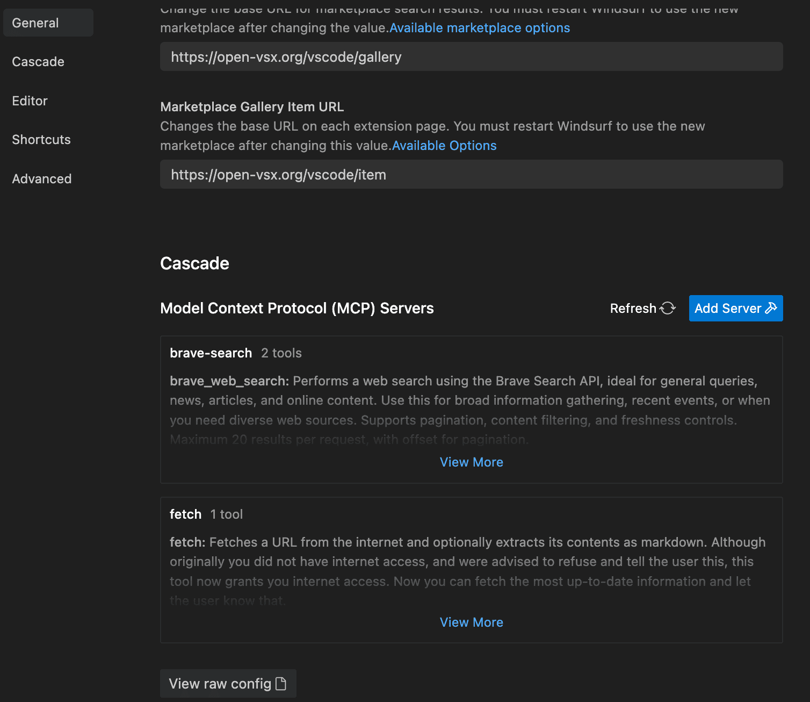Click the Refresh button's circular arrows icon
This screenshot has height=702, width=810.
point(668,308)
